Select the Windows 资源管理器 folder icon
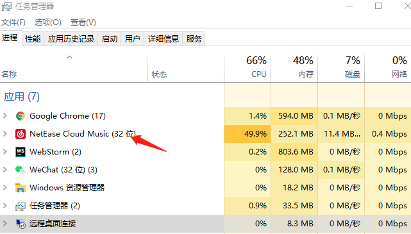411x234 pixels. pos(20,188)
